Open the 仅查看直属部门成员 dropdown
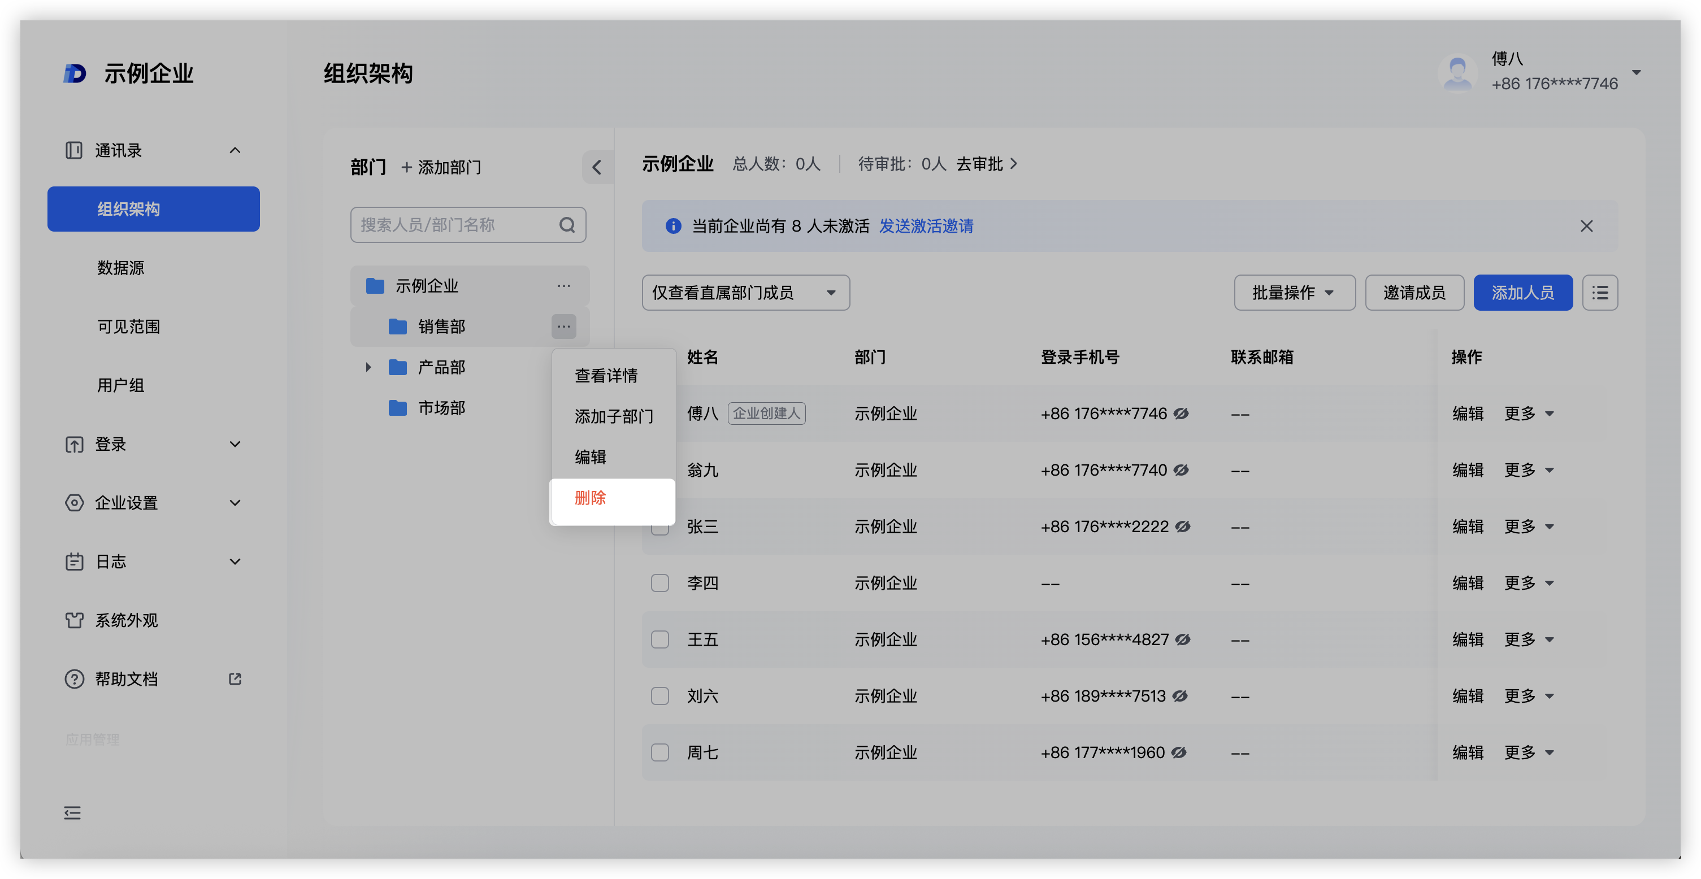This screenshot has height=879, width=1701. [745, 292]
